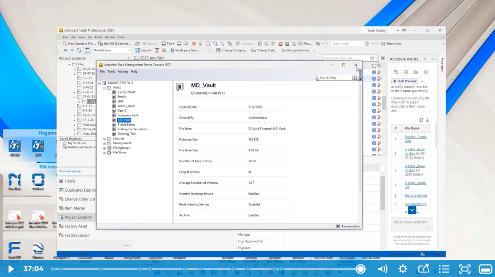Click the paperclip Attachments icon in Vault toolbar
Screen dimensions: 495x277
[200, 44]
